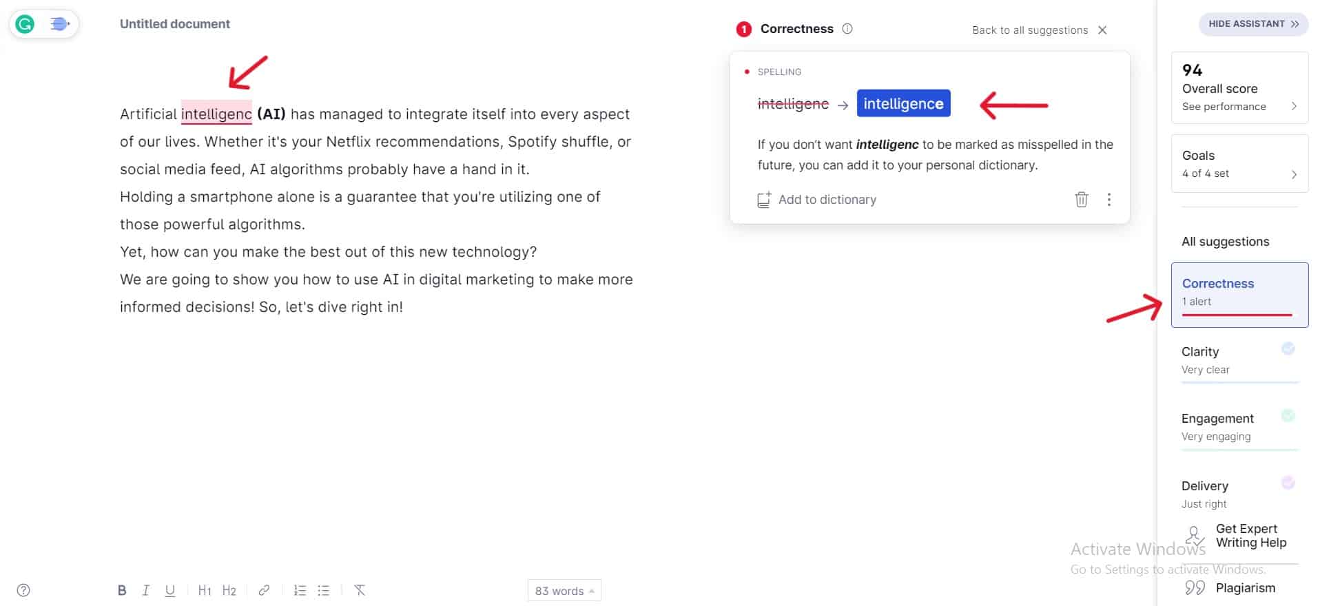Dismiss the spelling suggestion with the trash icon
Viewport: 1320px width, 606px height.
(x=1082, y=200)
